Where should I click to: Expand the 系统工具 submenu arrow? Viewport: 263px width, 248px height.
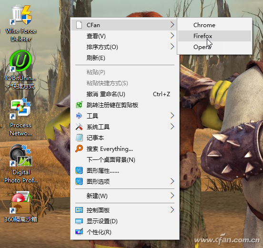coord(172,127)
